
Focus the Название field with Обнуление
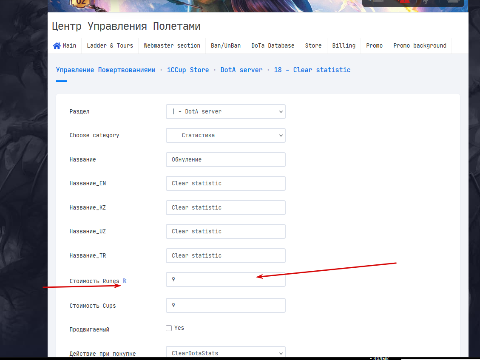(226, 159)
